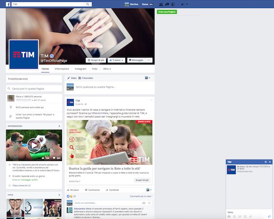Send thumbs-up in TIM chat window

pos(269,217)
